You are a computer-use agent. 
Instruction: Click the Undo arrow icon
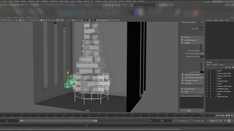coord(20,5)
